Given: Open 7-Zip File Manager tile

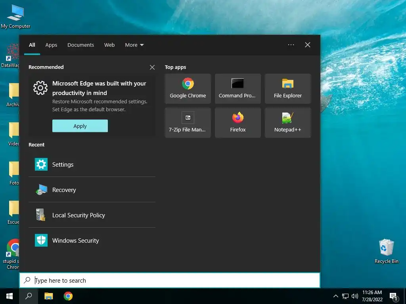Looking at the screenshot, I should coord(188,123).
